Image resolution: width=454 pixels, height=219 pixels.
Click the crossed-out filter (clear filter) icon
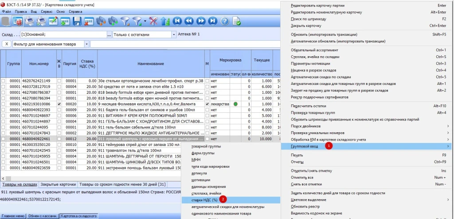click(153, 21)
